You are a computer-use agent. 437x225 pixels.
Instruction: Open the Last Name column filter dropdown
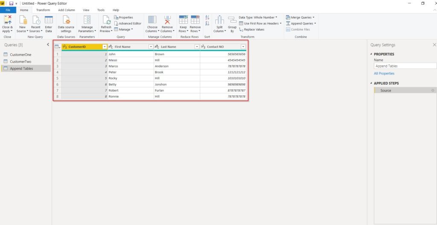[x=197, y=47]
